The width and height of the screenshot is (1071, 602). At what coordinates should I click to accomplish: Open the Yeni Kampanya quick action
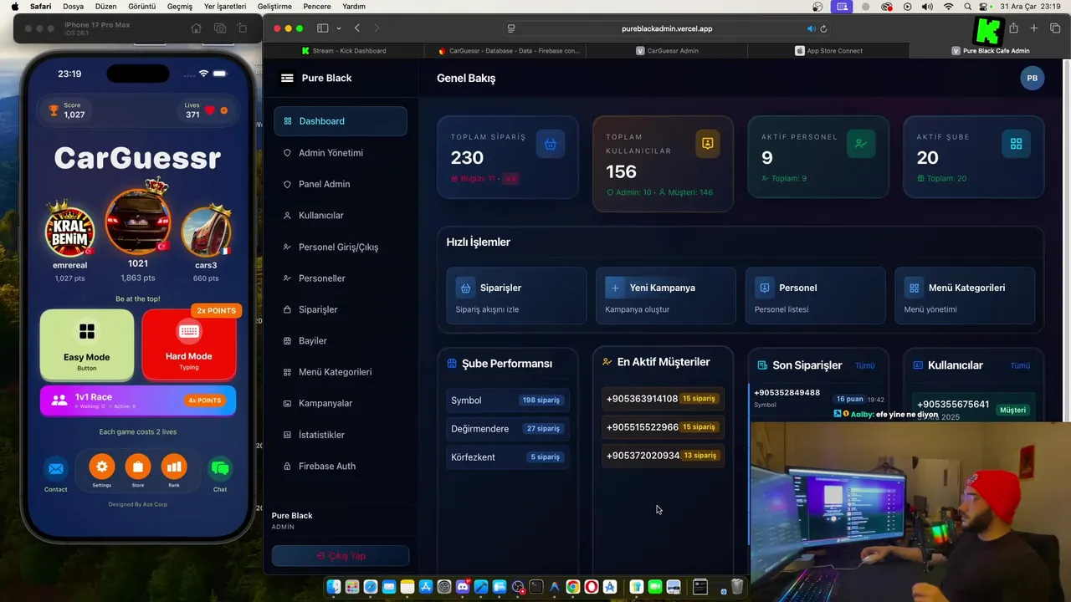(666, 296)
